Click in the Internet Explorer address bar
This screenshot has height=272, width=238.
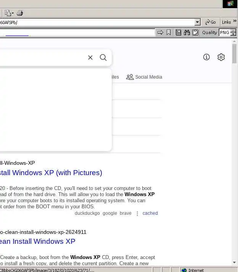pyautogui.click(x=97, y=22)
